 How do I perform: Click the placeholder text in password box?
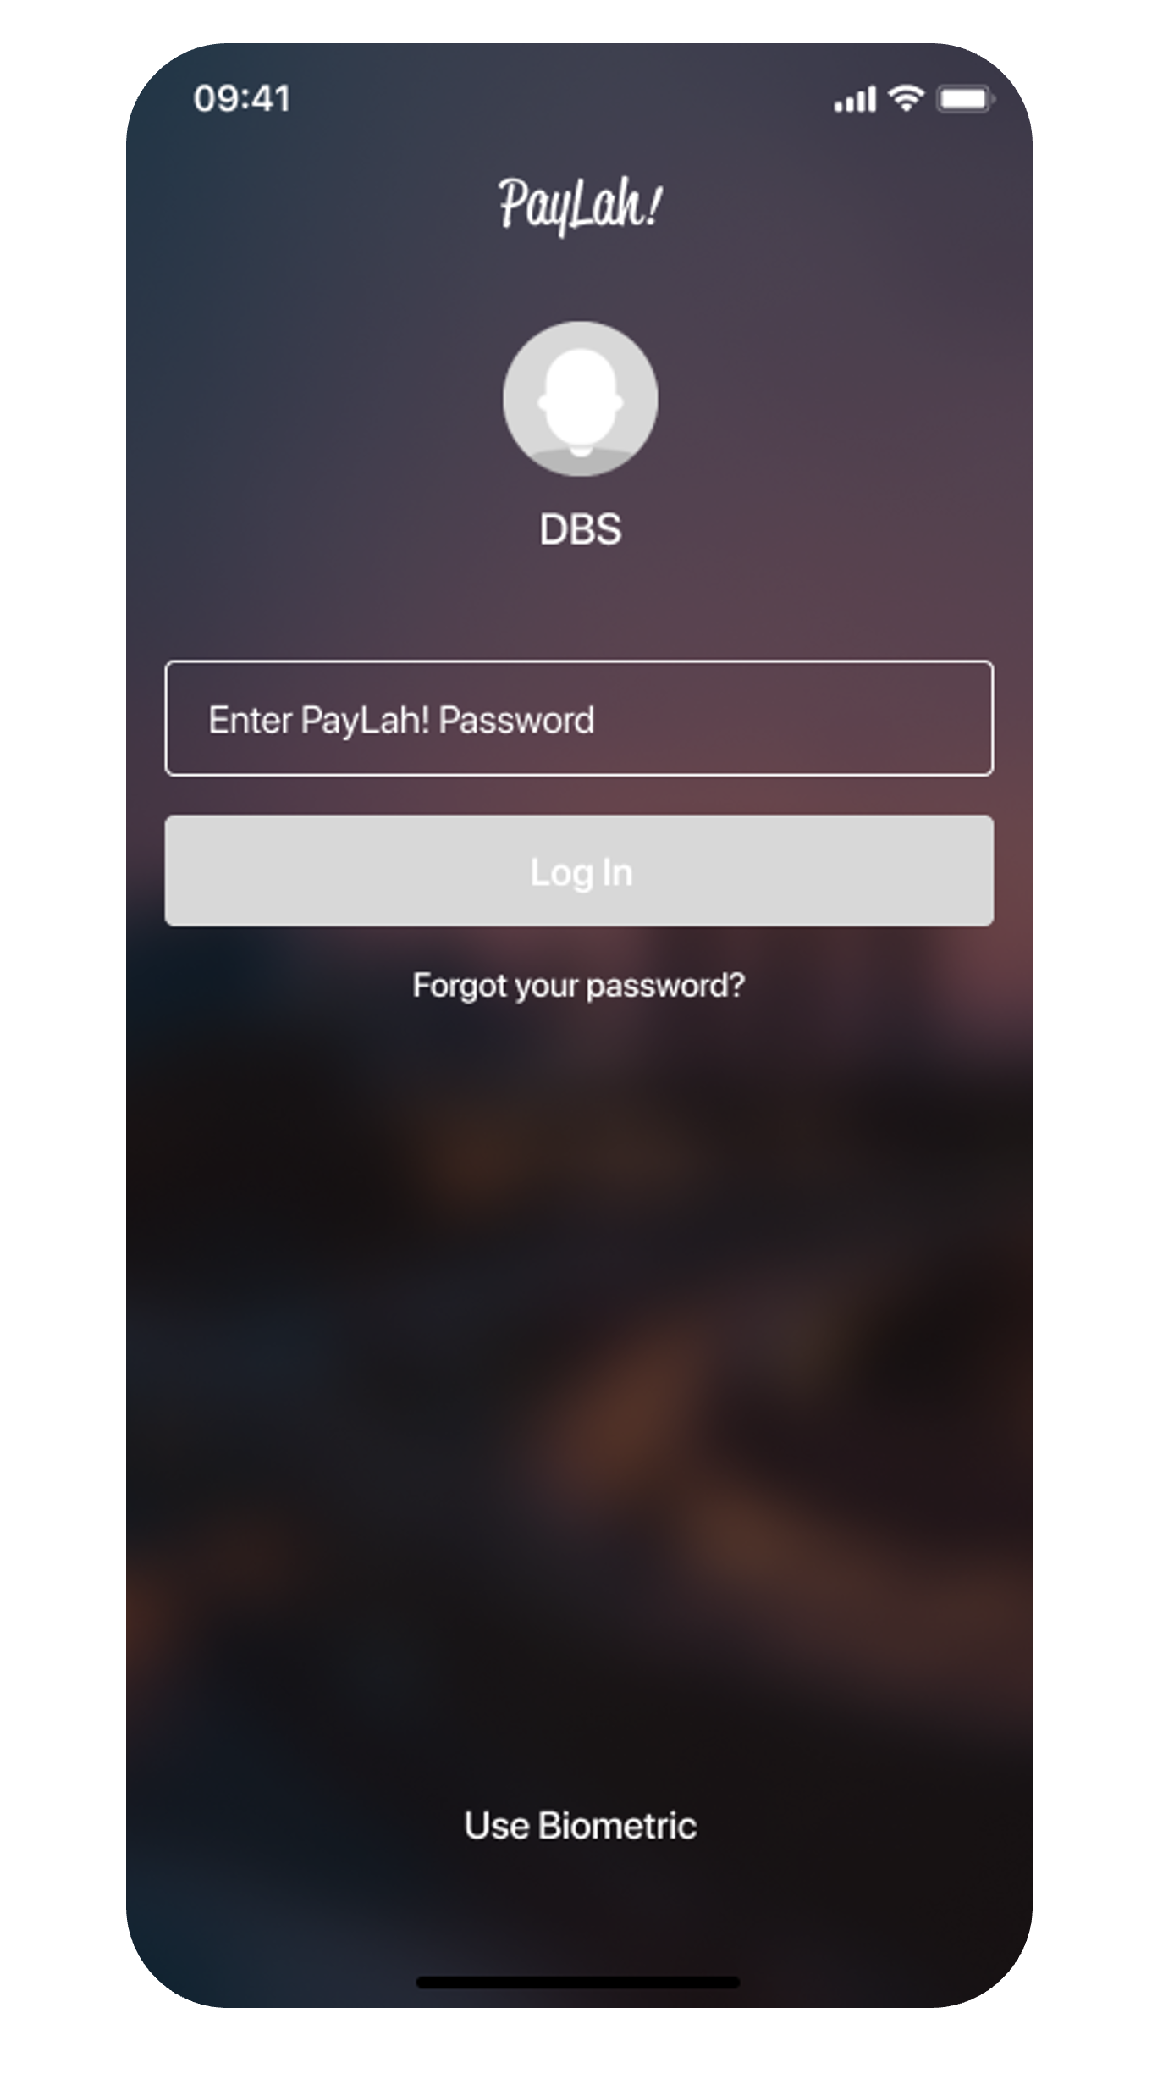pos(401,720)
